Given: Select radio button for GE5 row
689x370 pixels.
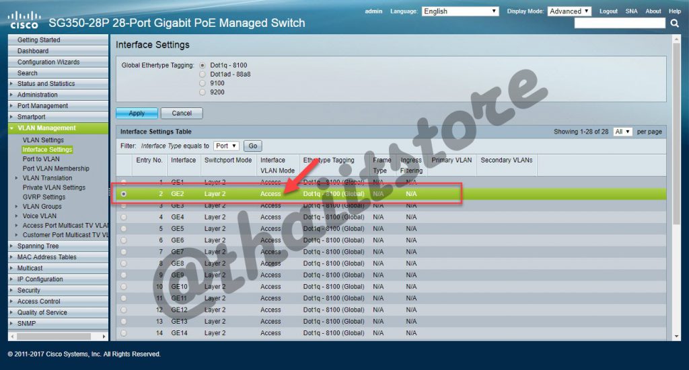Looking at the screenshot, I should [124, 229].
